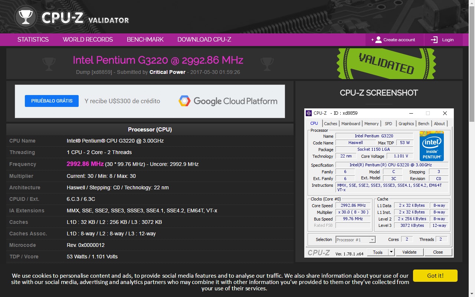Click the Microcode Rev. 0x0000012 value

tap(85, 245)
